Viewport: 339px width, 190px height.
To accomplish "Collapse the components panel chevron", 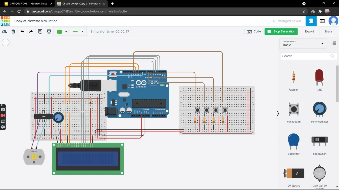I will click(x=278, y=113).
